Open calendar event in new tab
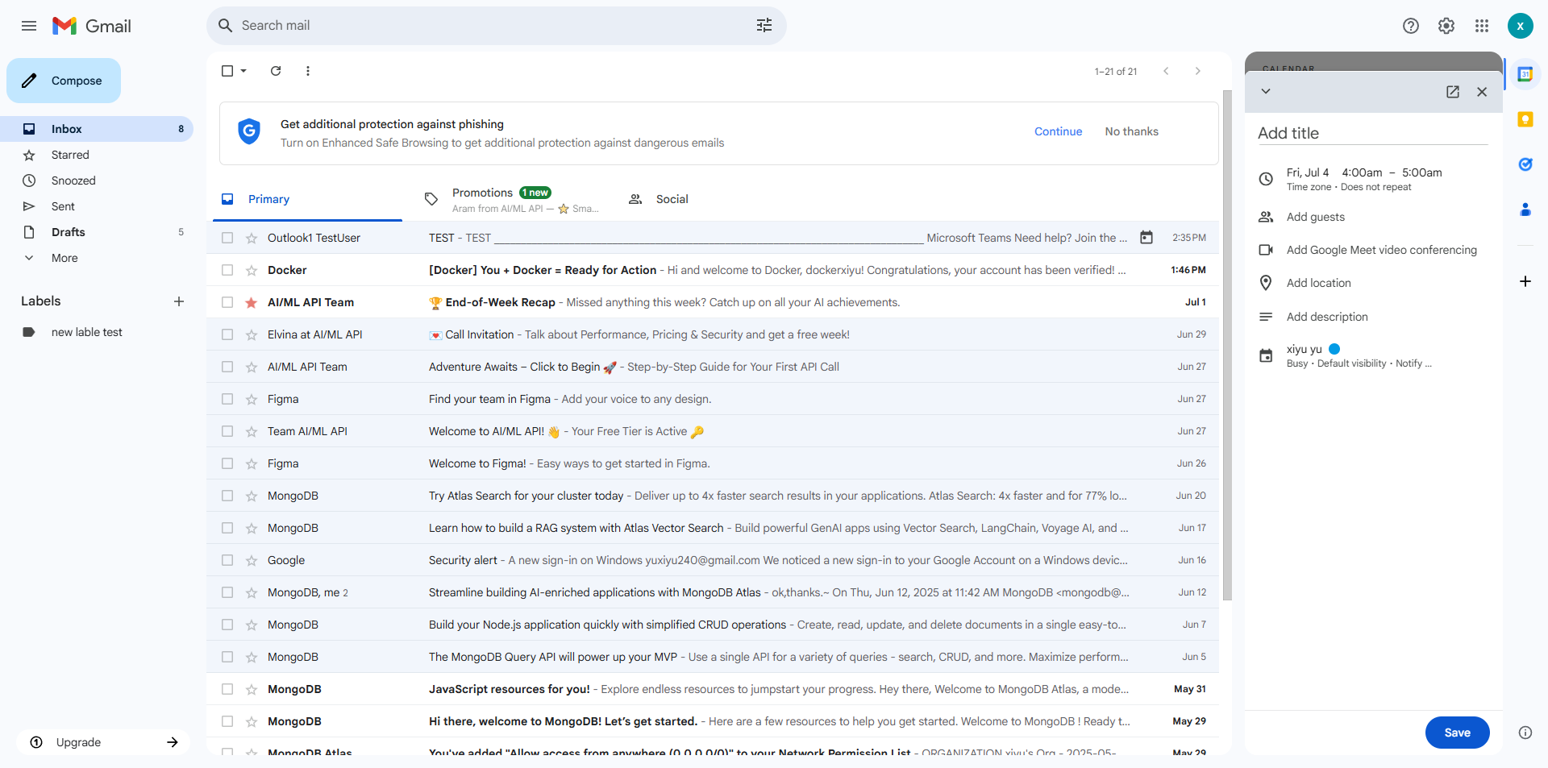This screenshot has width=1548, height=768. pyautogui.click(x=1453, y=92)
